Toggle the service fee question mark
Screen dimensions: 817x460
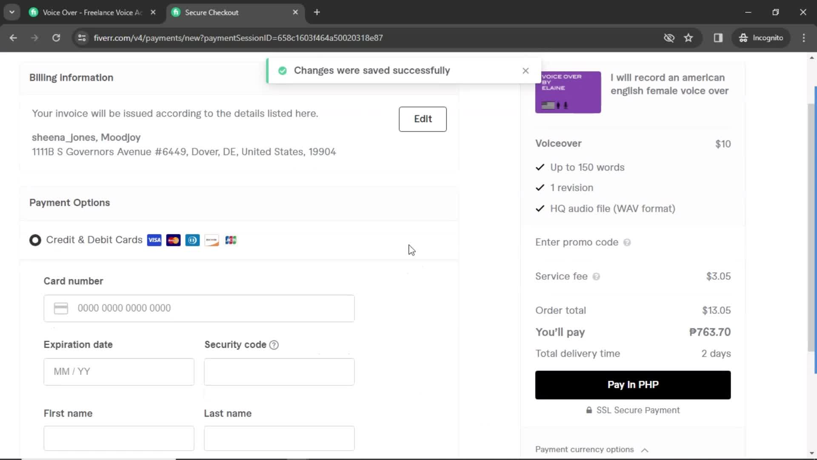coord(596,276)
